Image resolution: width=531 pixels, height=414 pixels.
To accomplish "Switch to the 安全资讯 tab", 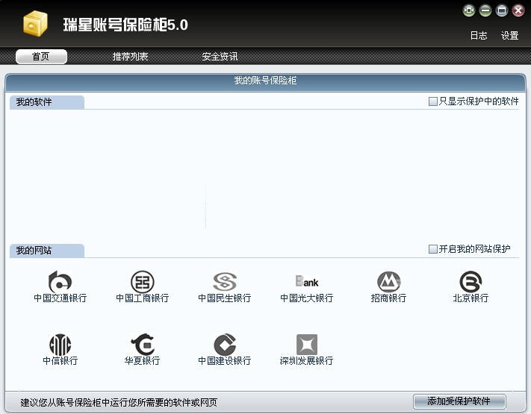I will tap(220, 57).
